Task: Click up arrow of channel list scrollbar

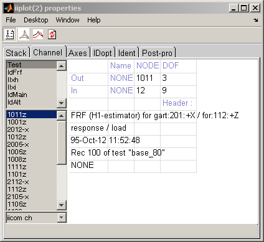Action: [61, 115]
